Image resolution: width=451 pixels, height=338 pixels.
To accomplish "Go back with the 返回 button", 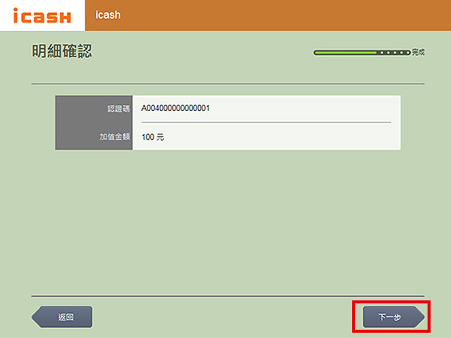I will click(62, 317).
